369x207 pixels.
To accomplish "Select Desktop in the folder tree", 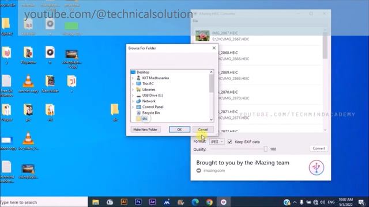I will [x=143, y=72].
